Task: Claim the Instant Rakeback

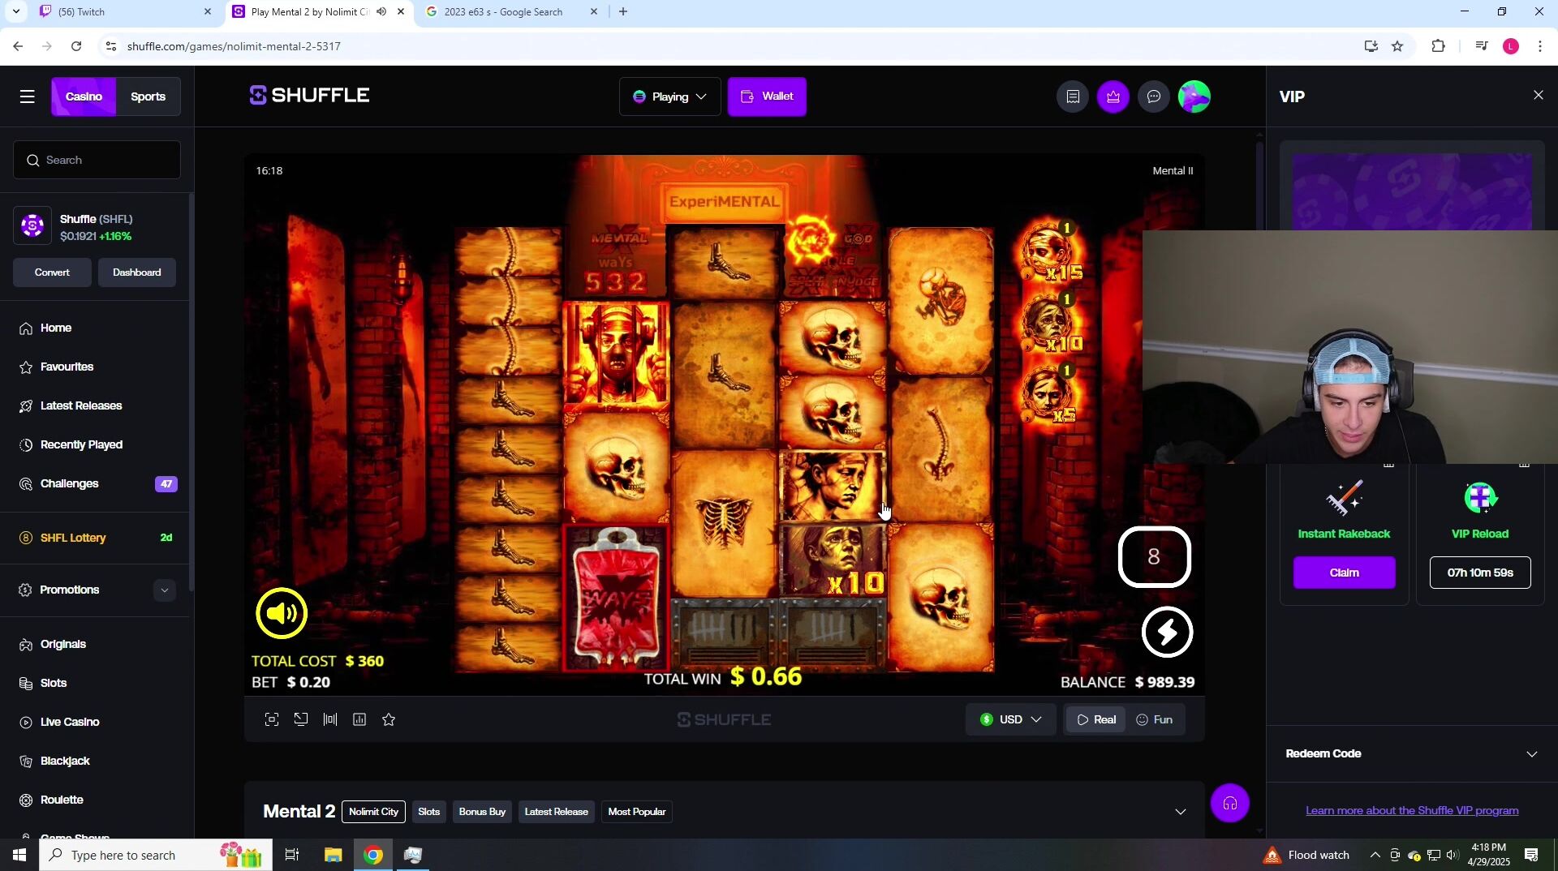Action: (x=1344, y=573)
